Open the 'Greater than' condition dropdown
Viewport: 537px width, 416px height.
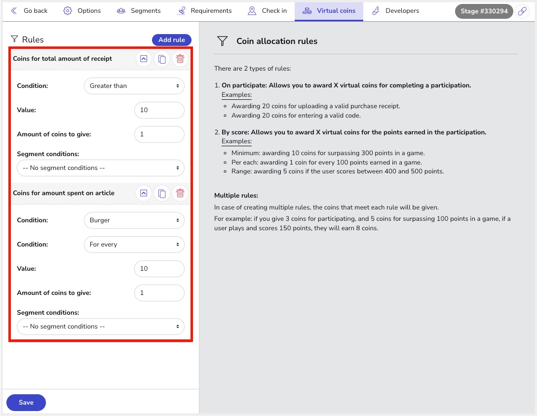[134, 86]
